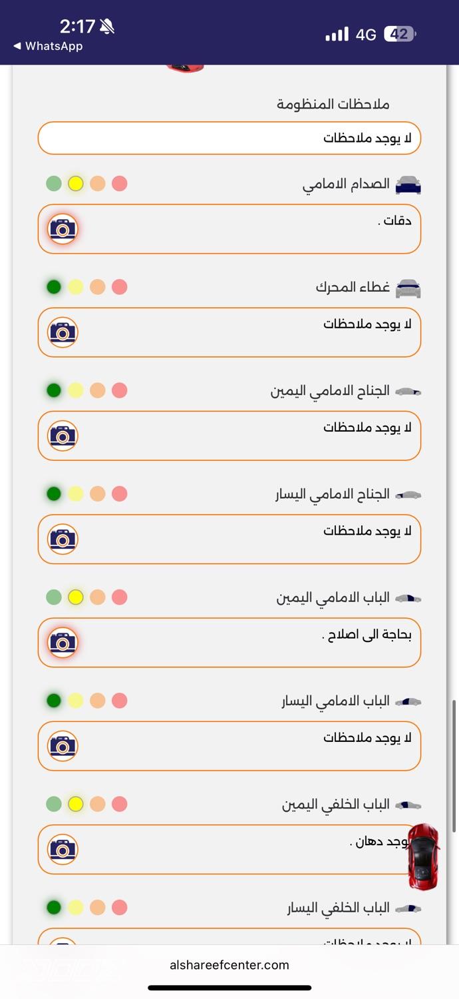Click the ملاحظات المنظومة notes field
459x999 pixels.
[230, 139]
